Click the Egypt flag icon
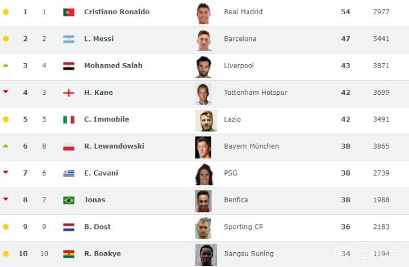The width and height of the screenshot is (409, 267). pyautogui.click(x=69, y=66)
